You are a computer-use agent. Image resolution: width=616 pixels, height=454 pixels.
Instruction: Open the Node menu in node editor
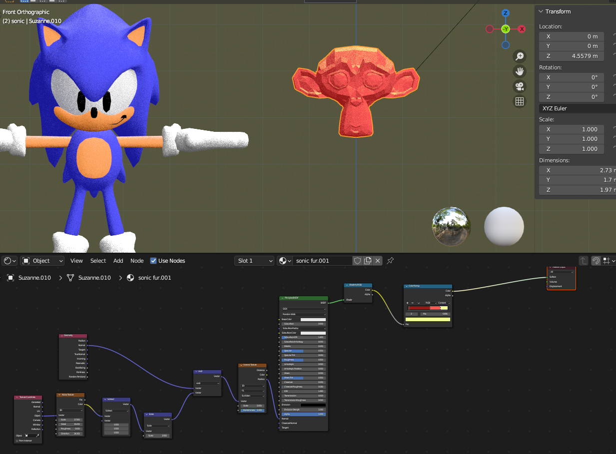[137, 261]
